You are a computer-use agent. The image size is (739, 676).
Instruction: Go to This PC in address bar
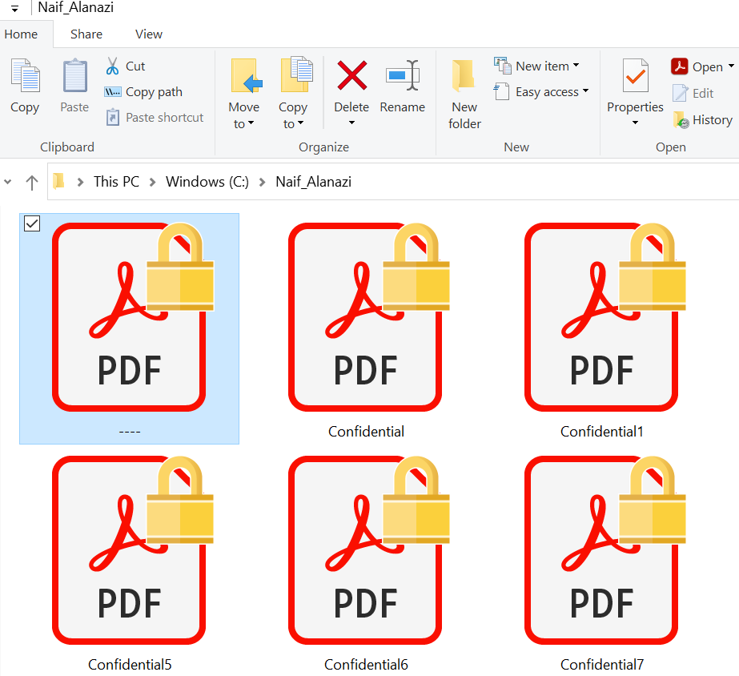[x=116, y=182]
